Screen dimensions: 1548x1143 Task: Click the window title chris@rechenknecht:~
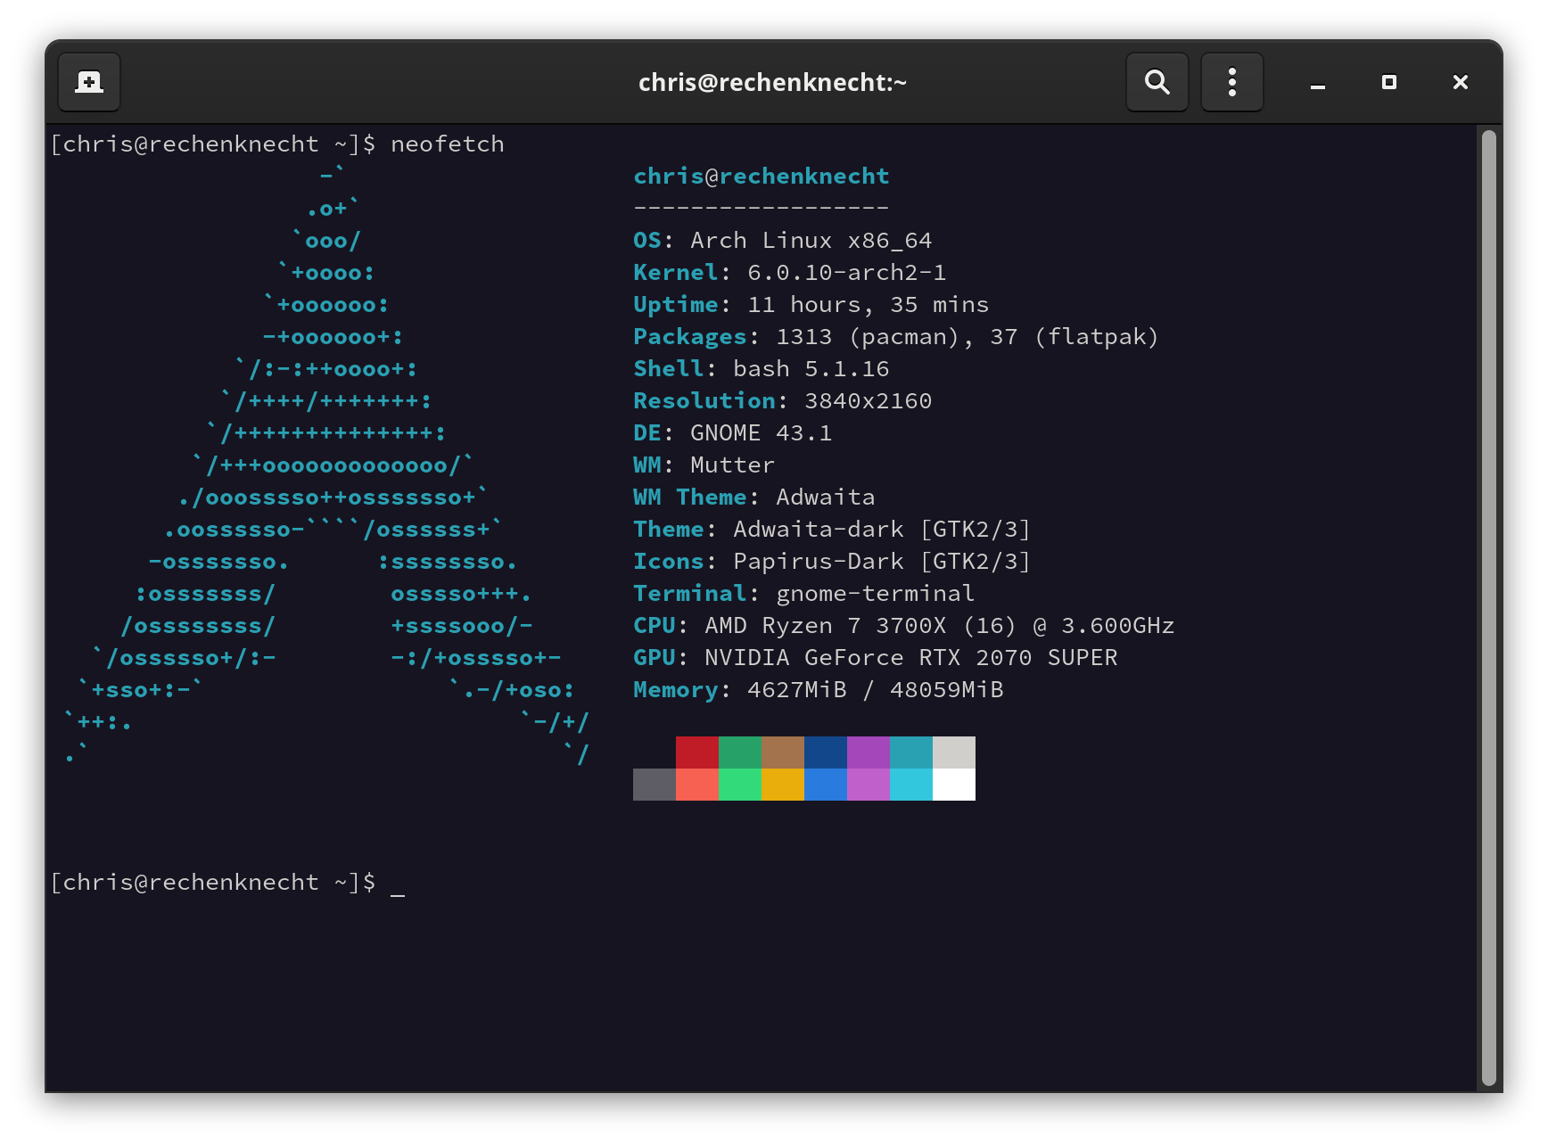[772, 82]
